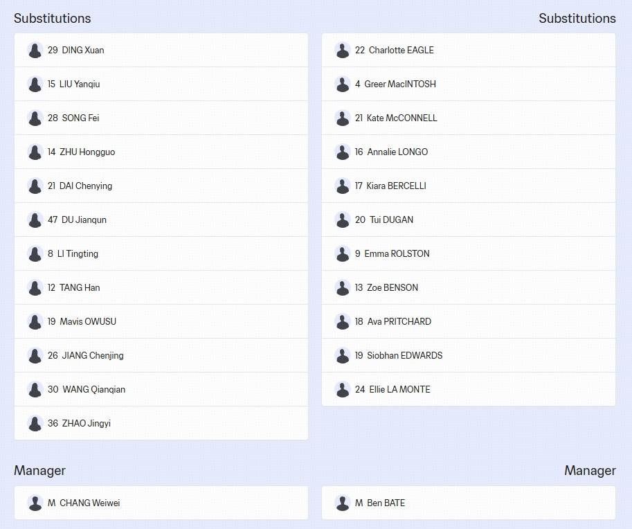Click the DAI Chenying name
This screenshot has width=632, height=529.
(x=86, y=186)
